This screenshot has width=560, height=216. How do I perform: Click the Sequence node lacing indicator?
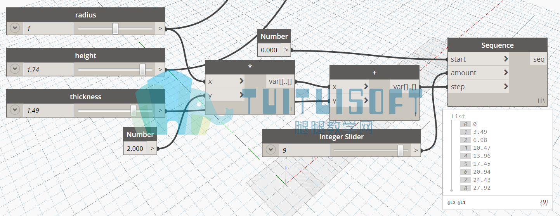pos(541,100)
